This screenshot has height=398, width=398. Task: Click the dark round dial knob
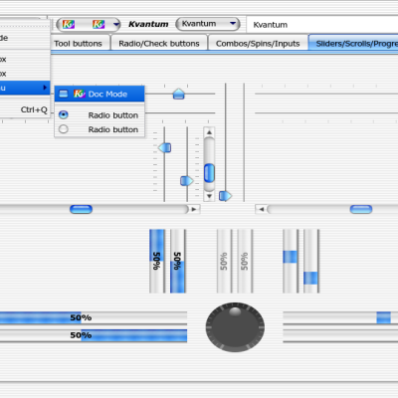[235, 327]
